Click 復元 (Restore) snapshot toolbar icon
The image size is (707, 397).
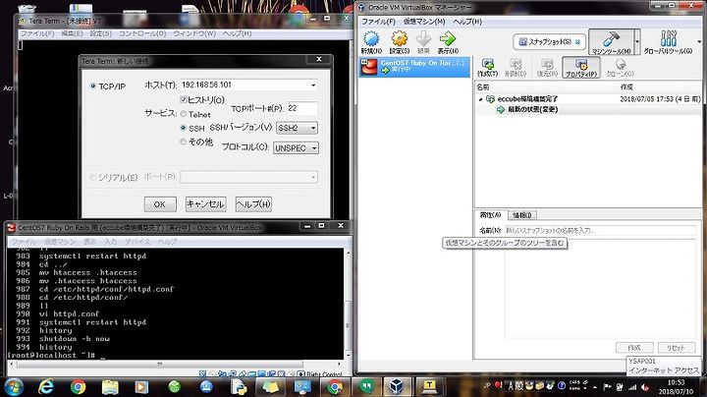pyautogui.click(x=547, y=67)
